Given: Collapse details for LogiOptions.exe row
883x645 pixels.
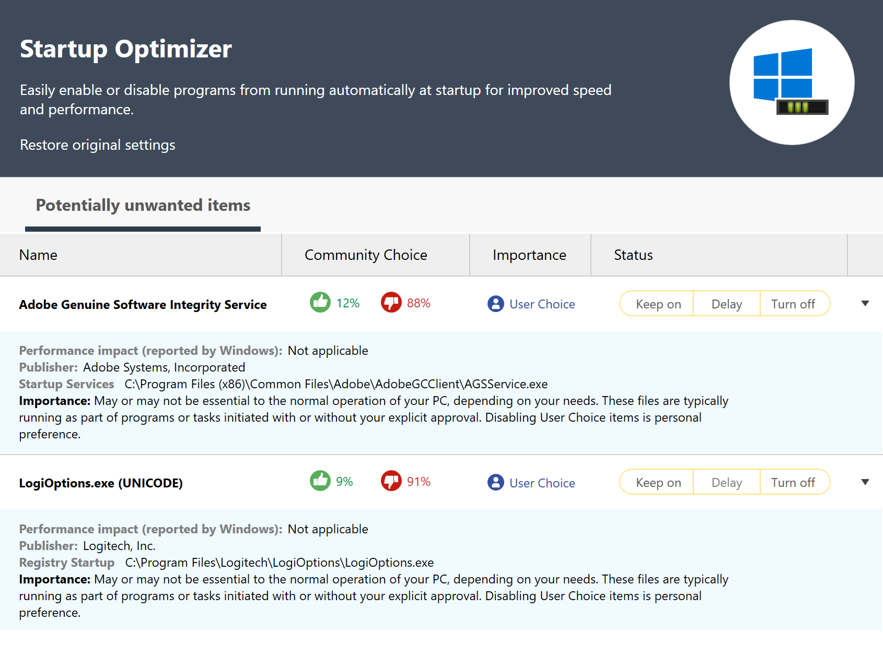Looking at the screenshot, I should click(x=865, y=482).
